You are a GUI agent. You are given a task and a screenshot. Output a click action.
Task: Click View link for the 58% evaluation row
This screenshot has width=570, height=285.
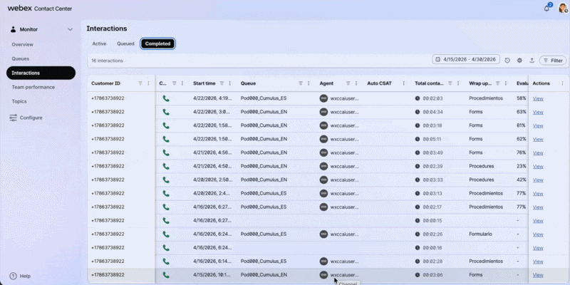pyautogui.click(x=538, y=98)
